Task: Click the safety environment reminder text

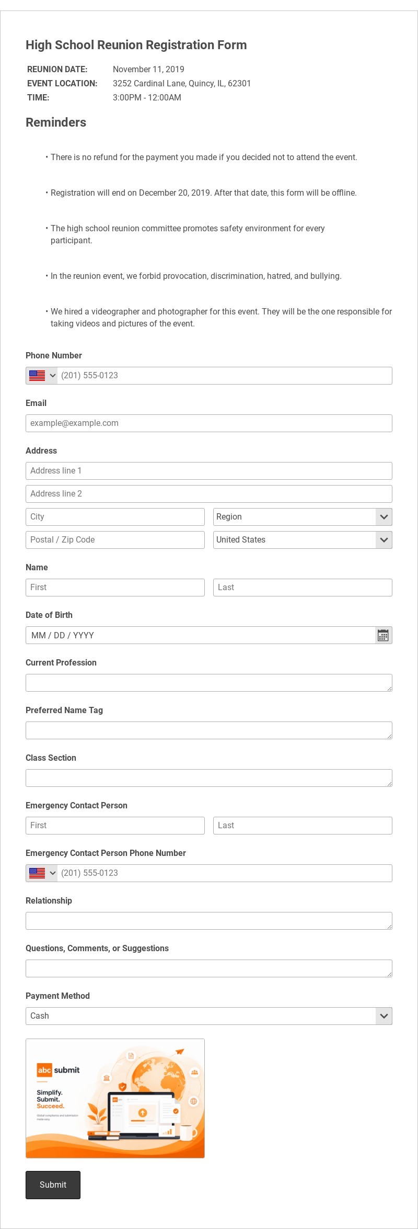Action: (x=188, y=234)
